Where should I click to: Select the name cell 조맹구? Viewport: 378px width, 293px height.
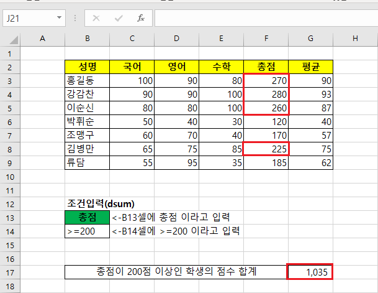click(x=88, y=135)
